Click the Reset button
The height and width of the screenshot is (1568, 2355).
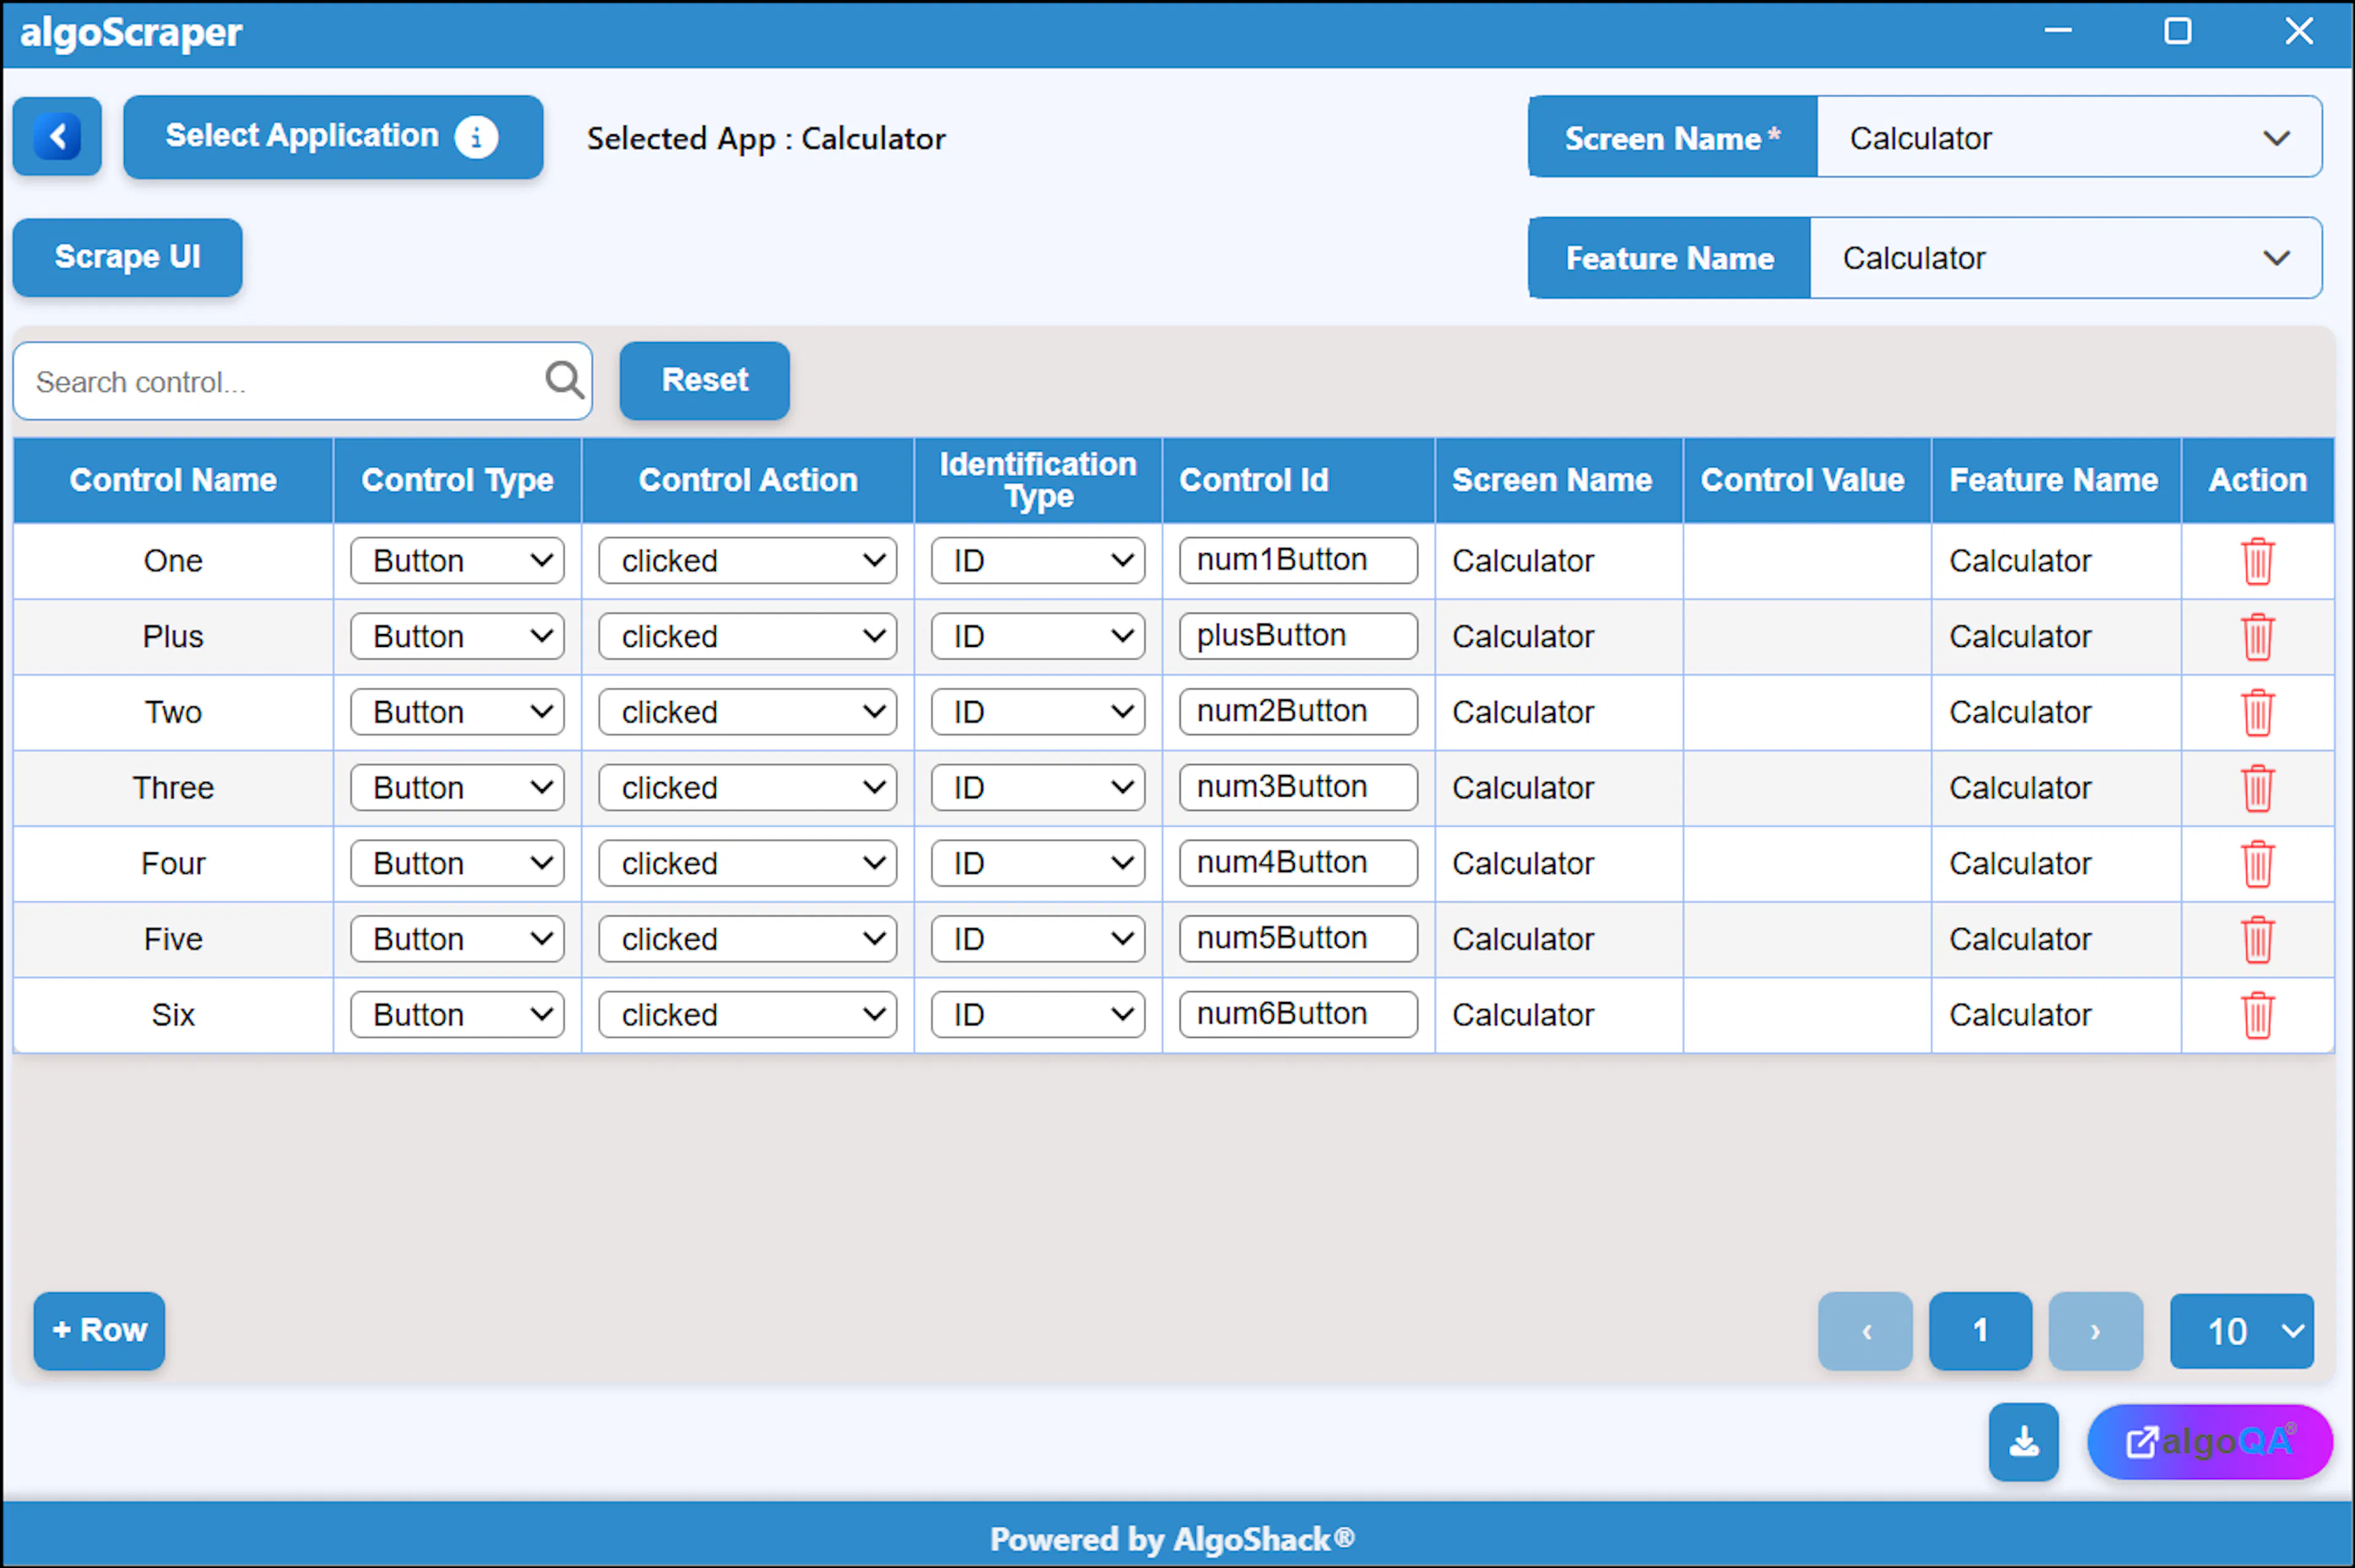(x=705, y=380)
